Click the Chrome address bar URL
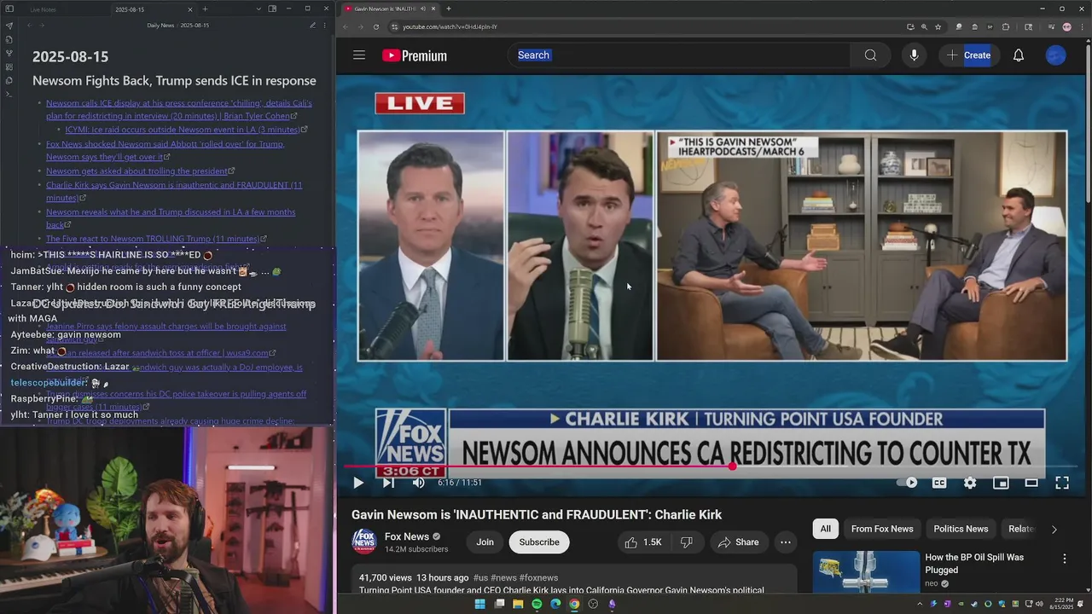The height and width of the screenshot is (614, 1092). point(450,26)
